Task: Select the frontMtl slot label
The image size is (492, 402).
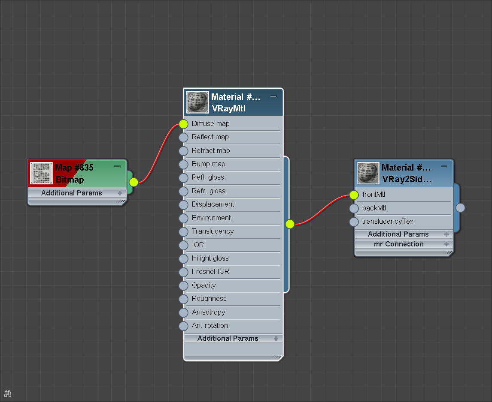Action: pos(374,194)
